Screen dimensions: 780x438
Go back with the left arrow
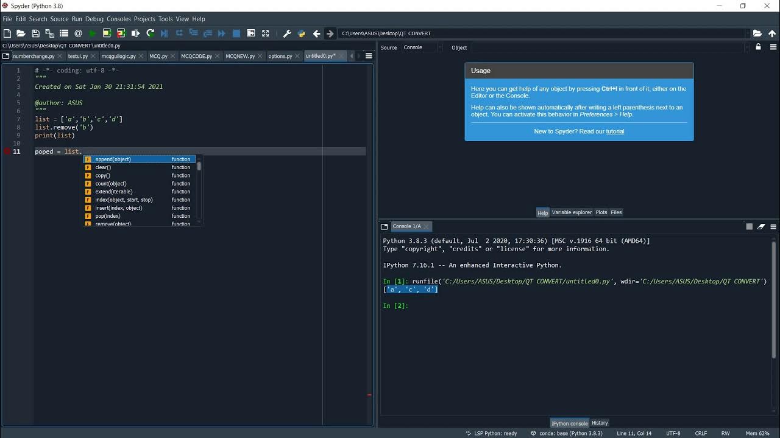click(x=316, y=33)
